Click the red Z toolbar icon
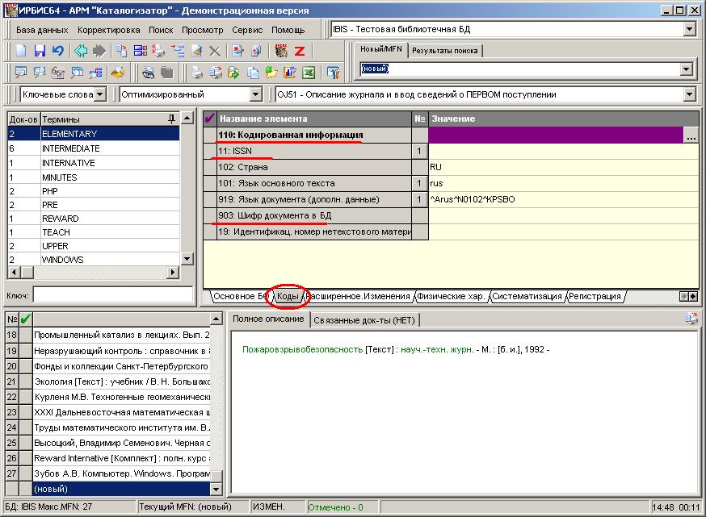This screenshot has width=706, height=517. click(x=300, y=51)
